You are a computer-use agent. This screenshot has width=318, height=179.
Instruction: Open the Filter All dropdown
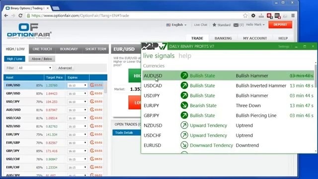(x=35, y=68)
